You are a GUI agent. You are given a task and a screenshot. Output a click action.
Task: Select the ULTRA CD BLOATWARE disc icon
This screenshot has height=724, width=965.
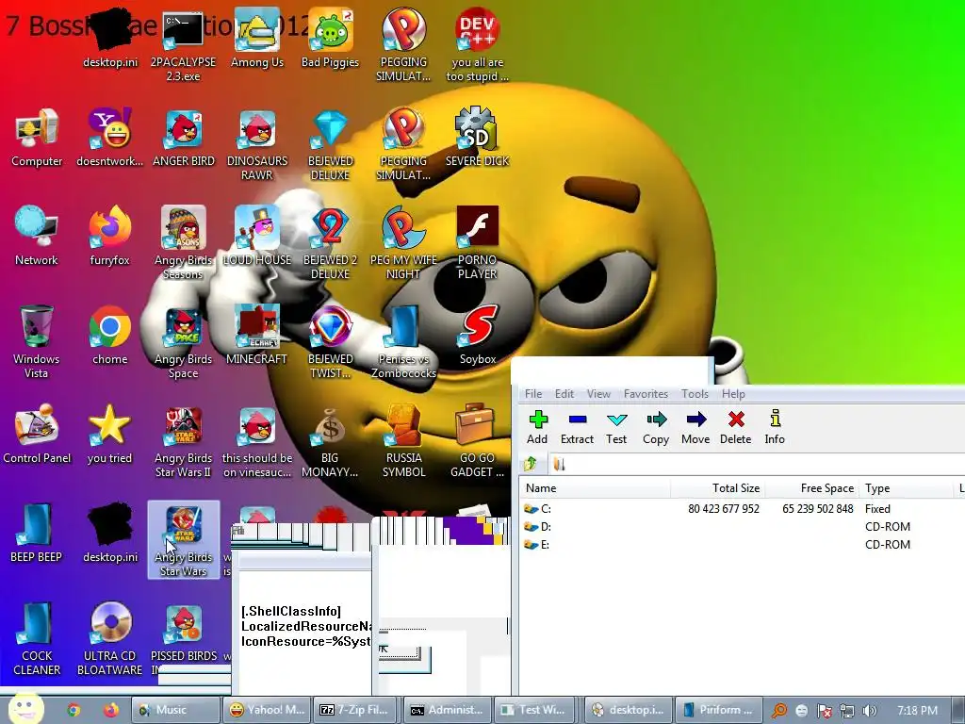click(x=110, y=638)
